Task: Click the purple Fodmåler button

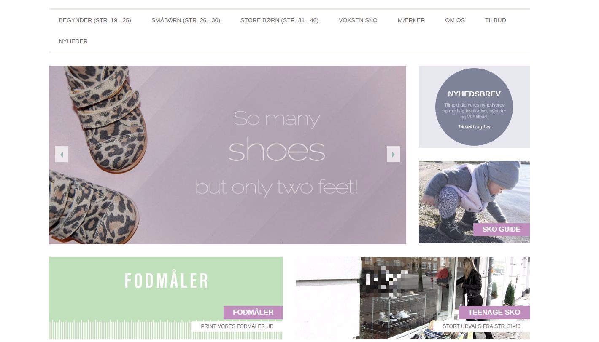Action: (x=253, y=313)
